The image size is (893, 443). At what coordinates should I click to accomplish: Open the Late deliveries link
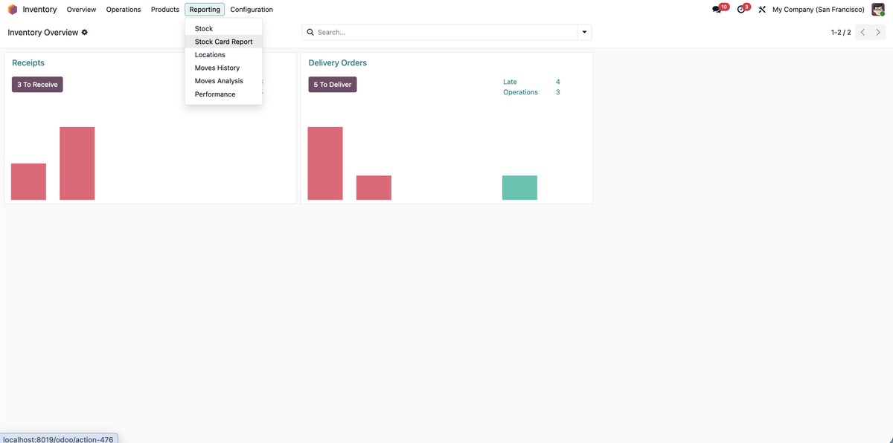[509, 81]
